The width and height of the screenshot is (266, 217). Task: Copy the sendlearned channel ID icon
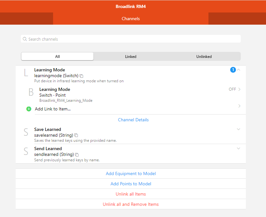point(77,155)
